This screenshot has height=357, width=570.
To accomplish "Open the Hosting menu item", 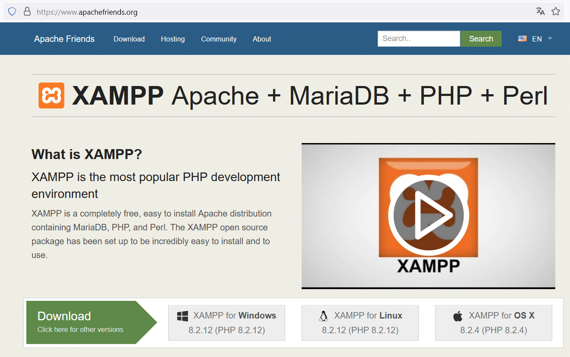I will point(173,39).
